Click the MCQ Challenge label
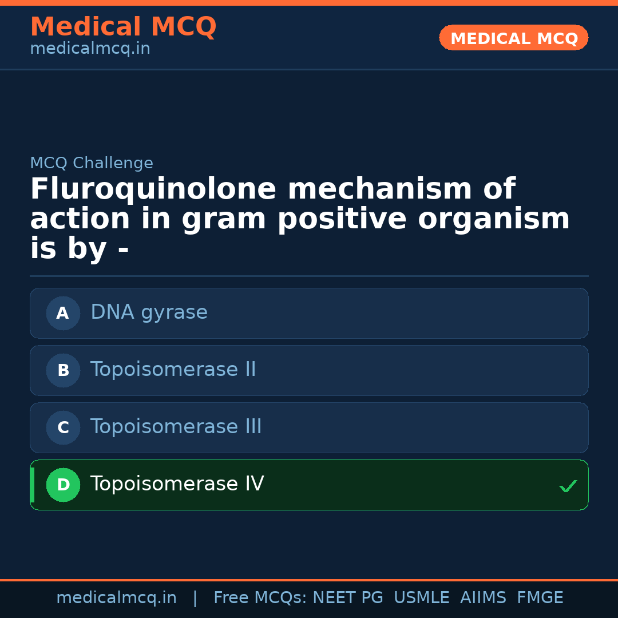 click(92, 163)
